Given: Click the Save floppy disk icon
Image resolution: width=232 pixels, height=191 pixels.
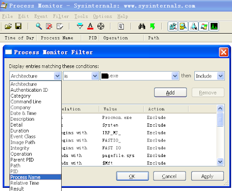Looking at the screenshot, I should pyautogui.click(x=19, y=26).
